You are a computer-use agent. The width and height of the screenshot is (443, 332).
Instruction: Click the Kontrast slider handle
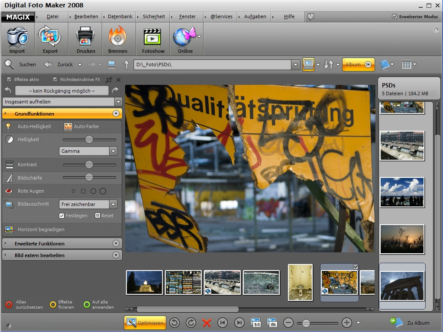(x=89, y=164)
